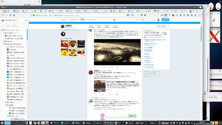Open the xclock item in the taskbar
This screenshot has height=125, width=222.
point(129,123)
